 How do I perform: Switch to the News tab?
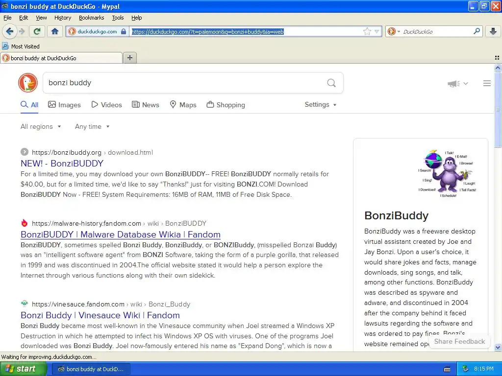point(146,105)
